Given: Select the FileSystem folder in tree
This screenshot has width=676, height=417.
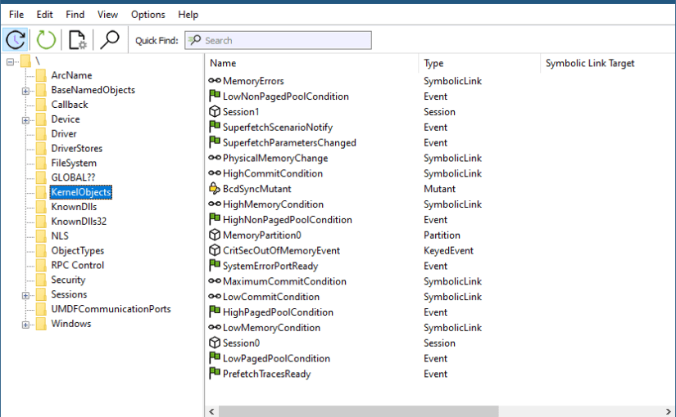Looking at the screenshot, I should pos(74,163).
